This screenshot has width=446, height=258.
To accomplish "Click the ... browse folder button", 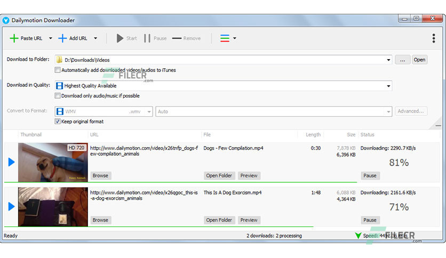I will (x=402, y=60).
